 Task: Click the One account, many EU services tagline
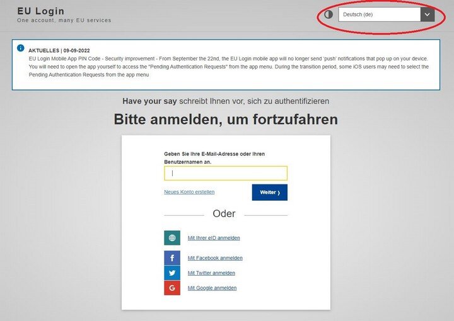pyautogui.click(x=64, y=21)
